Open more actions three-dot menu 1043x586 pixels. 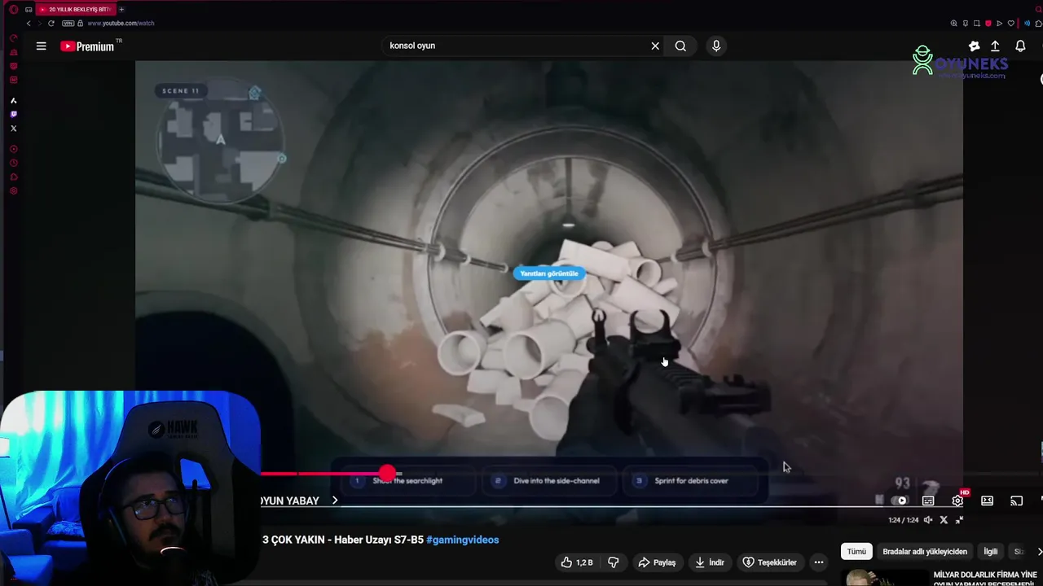(819, 562)
